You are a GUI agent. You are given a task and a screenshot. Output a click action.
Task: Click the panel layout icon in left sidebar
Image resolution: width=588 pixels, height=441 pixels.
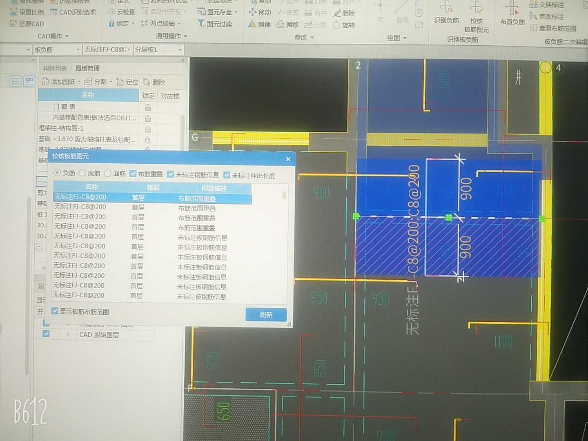(29, 81)
